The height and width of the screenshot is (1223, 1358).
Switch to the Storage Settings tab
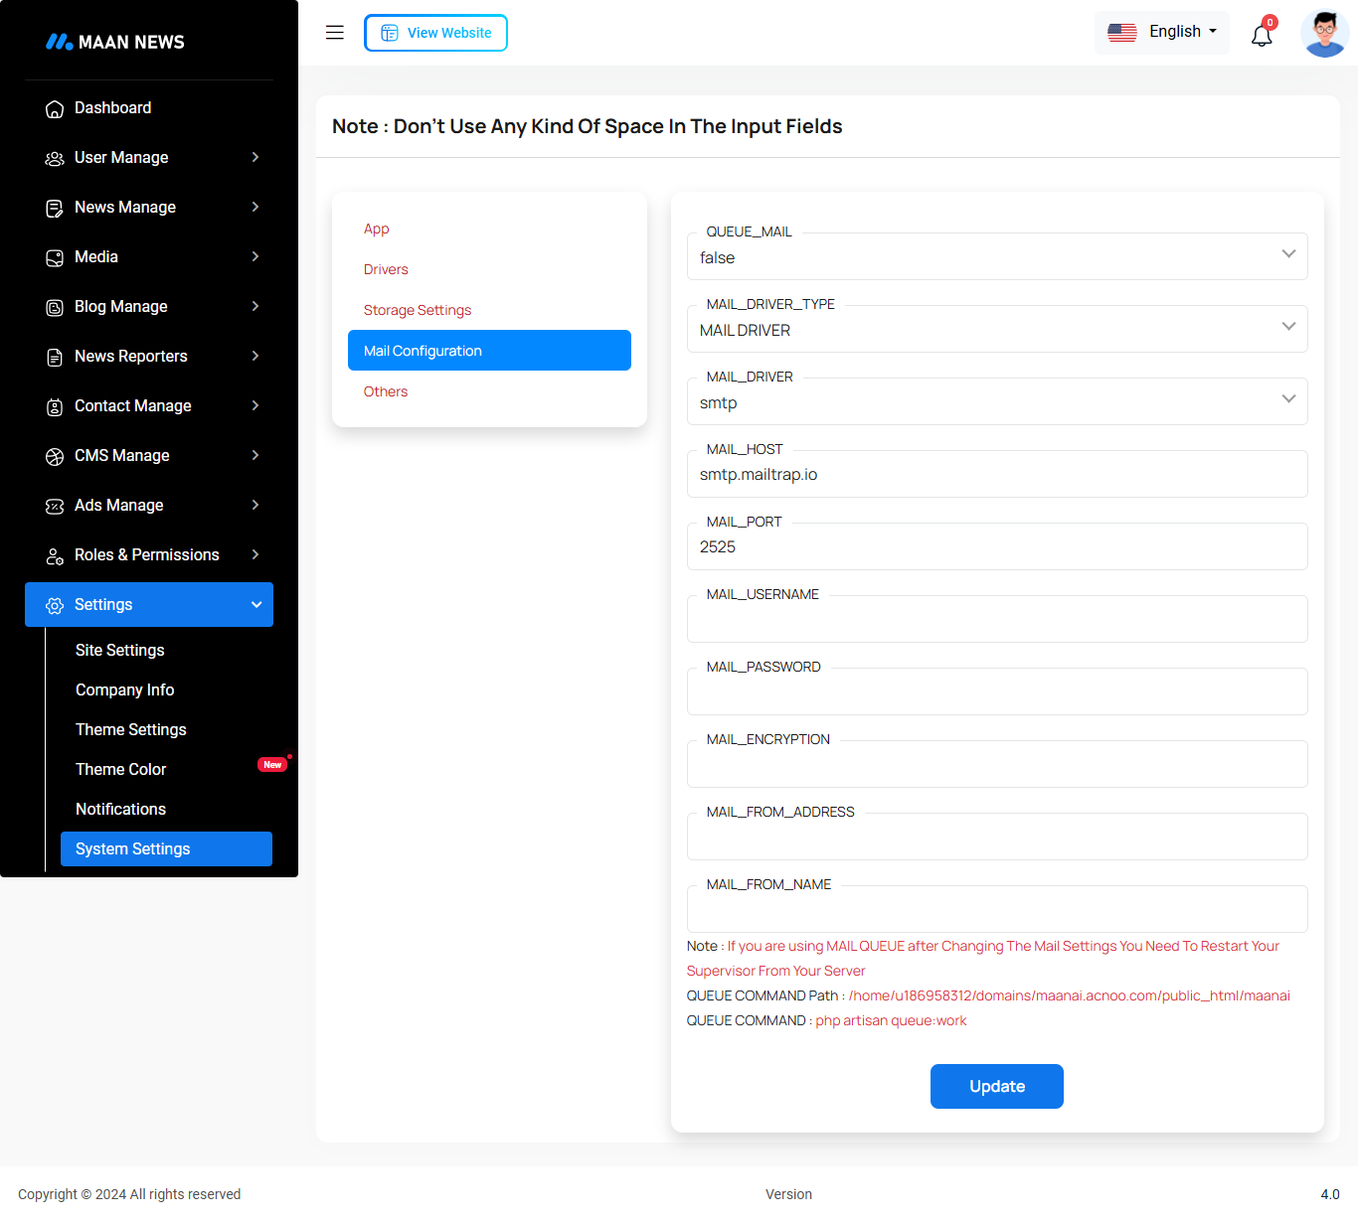pyautogui.click(x=418, y=310)
